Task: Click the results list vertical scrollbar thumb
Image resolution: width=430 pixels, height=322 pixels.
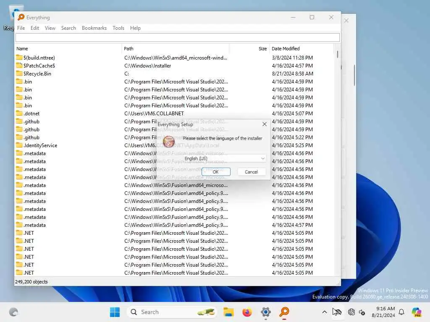Action: [337, 54]
